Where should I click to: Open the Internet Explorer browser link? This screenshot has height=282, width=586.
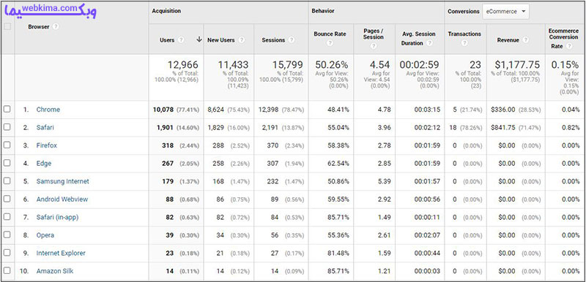pyautogui.click(x=61, y=253)
